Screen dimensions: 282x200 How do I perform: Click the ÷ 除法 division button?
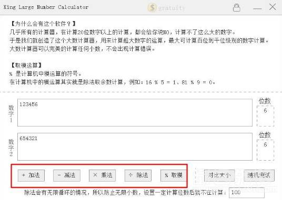[x=138, y=175]
